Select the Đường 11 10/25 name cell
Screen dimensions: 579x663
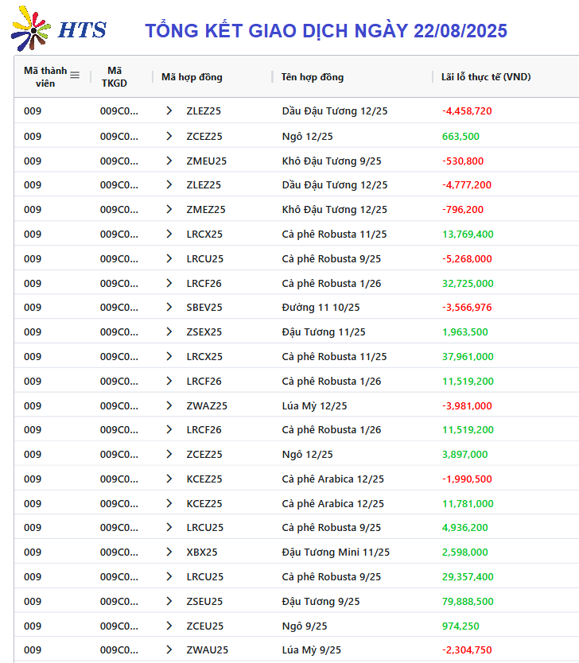pos(321,308)
